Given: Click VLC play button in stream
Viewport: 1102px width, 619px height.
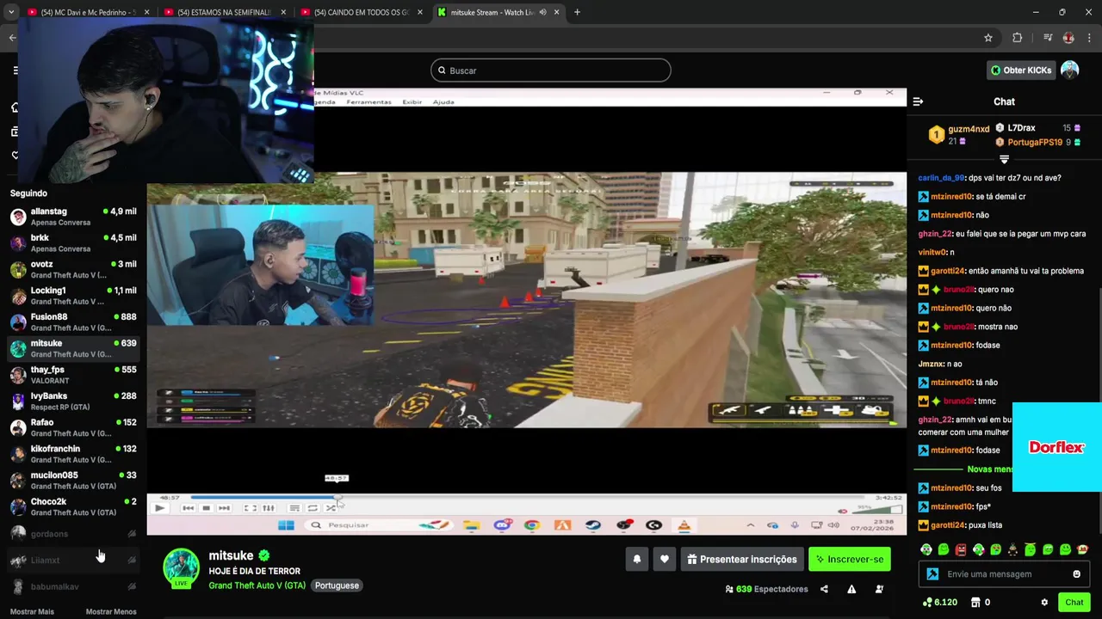Looking at the screenshot, I should 159,508.
